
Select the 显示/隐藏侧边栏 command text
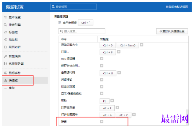71,94
